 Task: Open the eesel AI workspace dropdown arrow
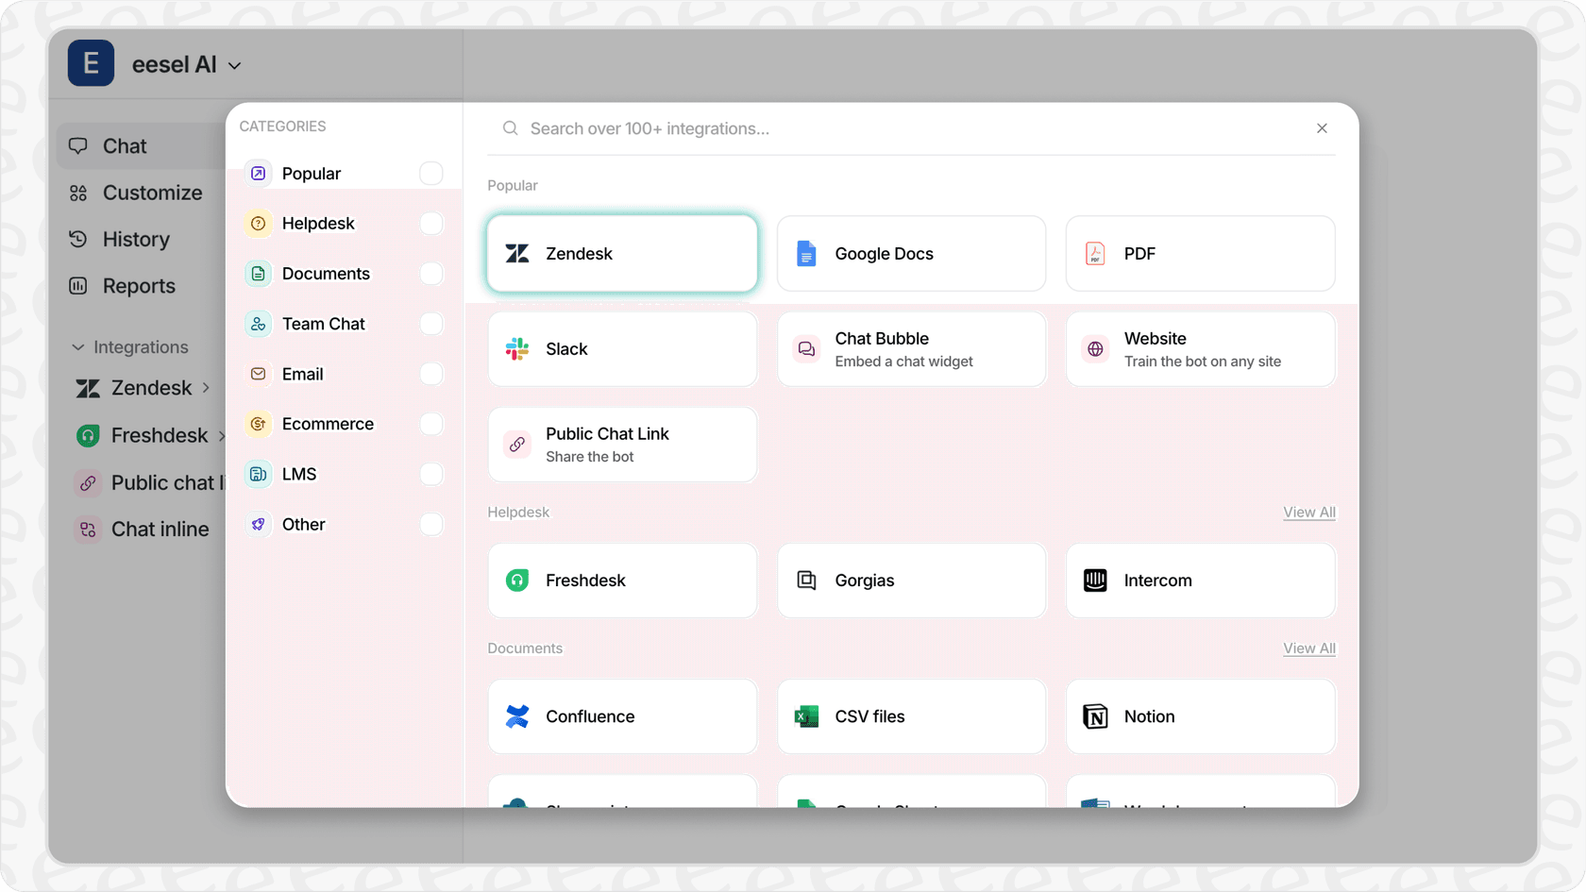point(235,66)
